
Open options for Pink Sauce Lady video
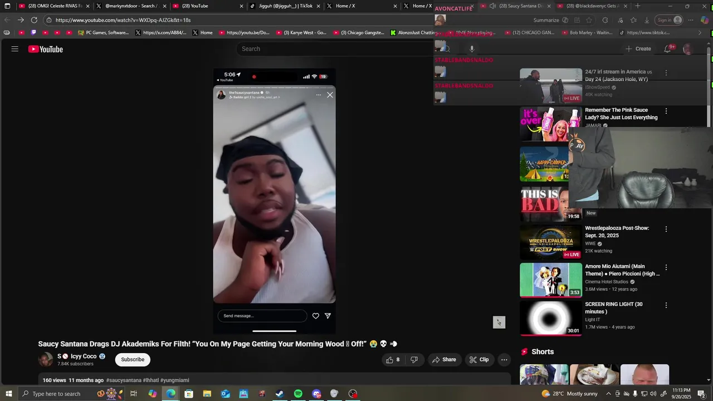tap(666, 111)
